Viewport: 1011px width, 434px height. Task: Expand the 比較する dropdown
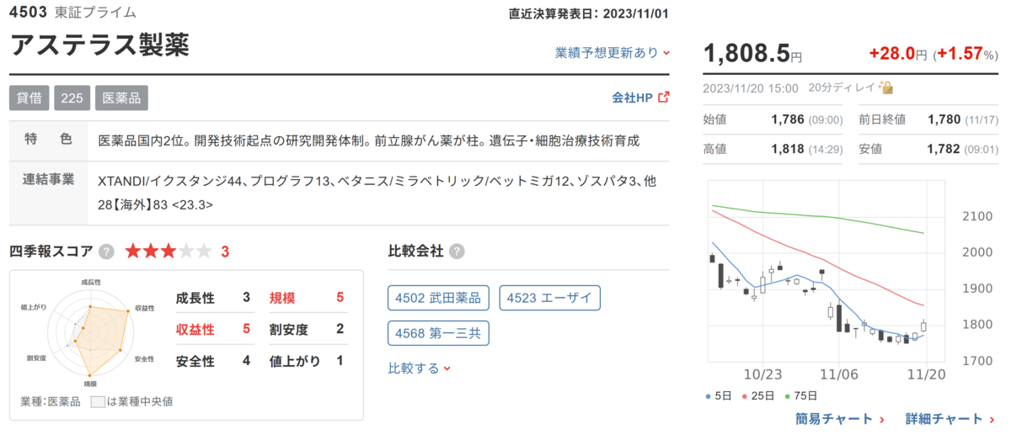[420, 368]
